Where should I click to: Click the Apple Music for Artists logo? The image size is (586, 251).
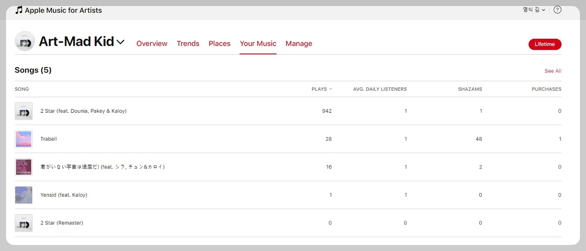58,10
